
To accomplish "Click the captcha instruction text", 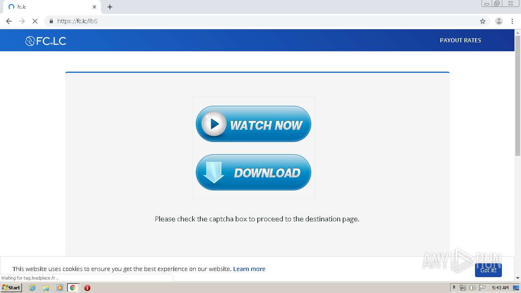I will point(257,219).
